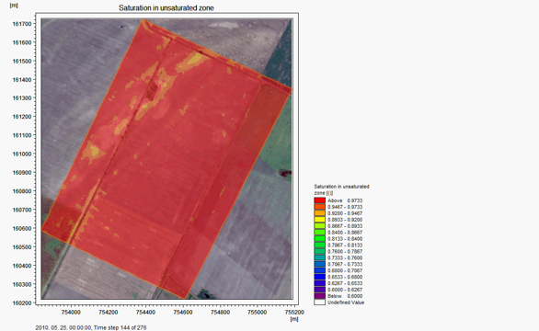Viewport: 539px width, 331px height.
Task: Select the orange 0.9200 - 0.9467 legend swatch
Action: (x=319, y=213)
